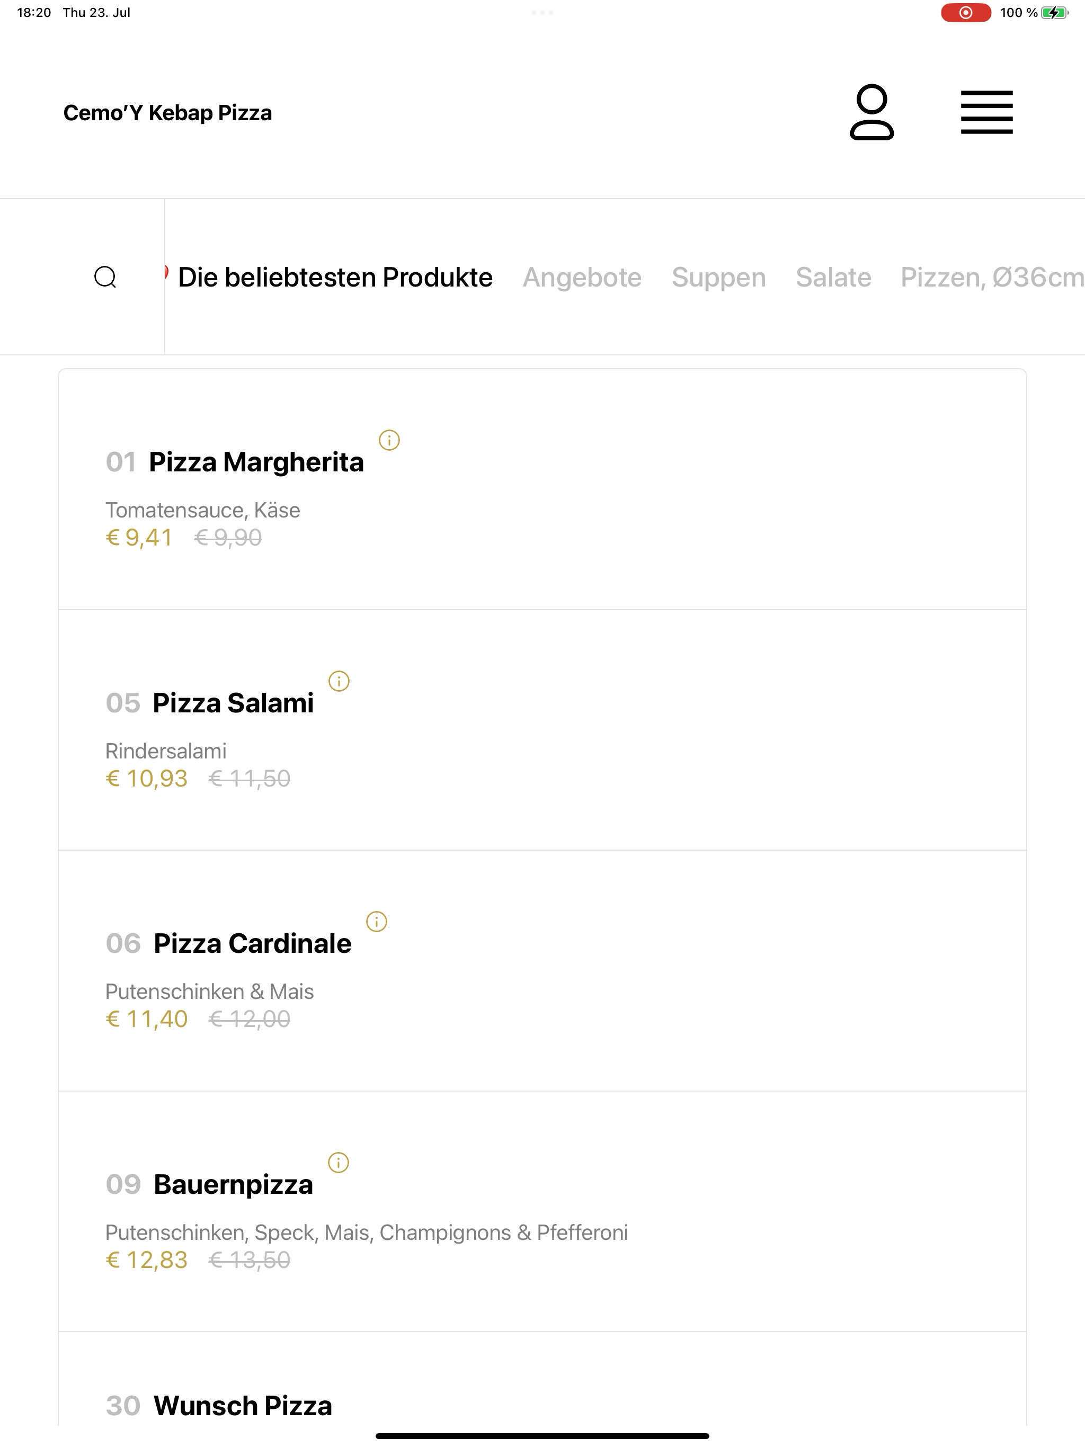Open the Pizzen, Ø36cm category
Viewport: 1085px width, 1447px height.
click(992, 278)
